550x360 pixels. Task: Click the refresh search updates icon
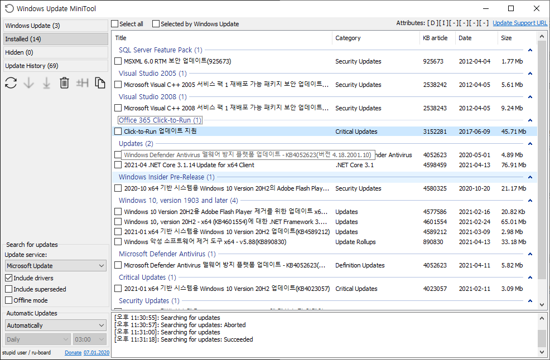11,83
